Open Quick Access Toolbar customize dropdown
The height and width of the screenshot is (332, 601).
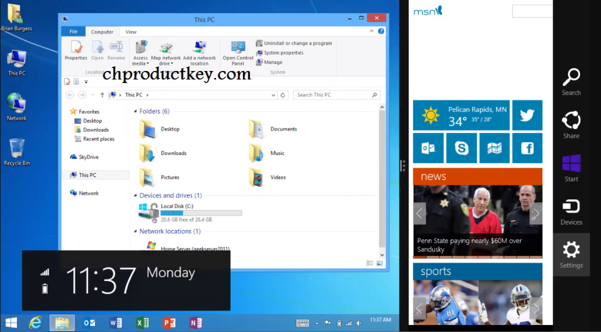(86, 82)
